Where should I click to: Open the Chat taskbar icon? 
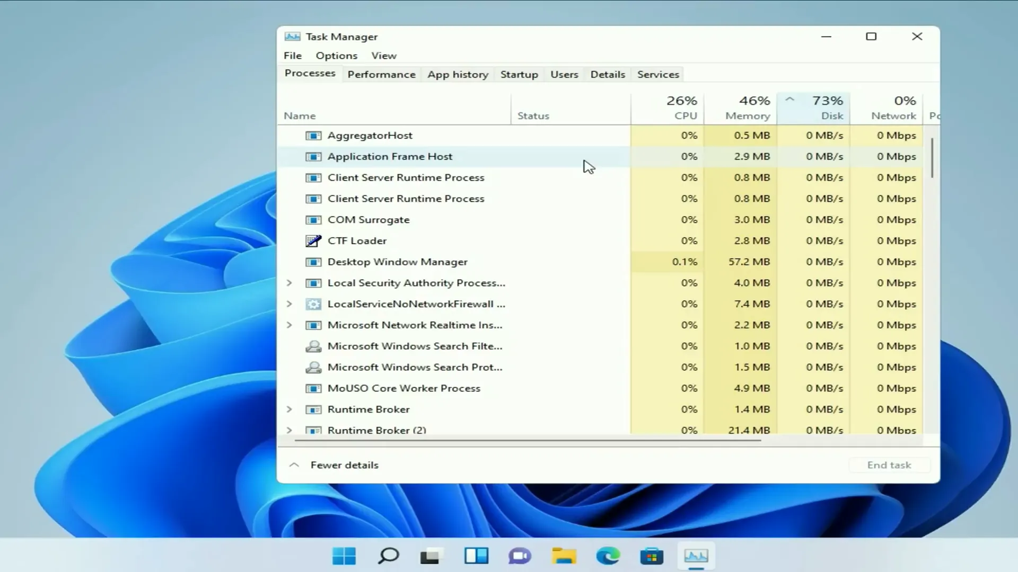(520, 556)
